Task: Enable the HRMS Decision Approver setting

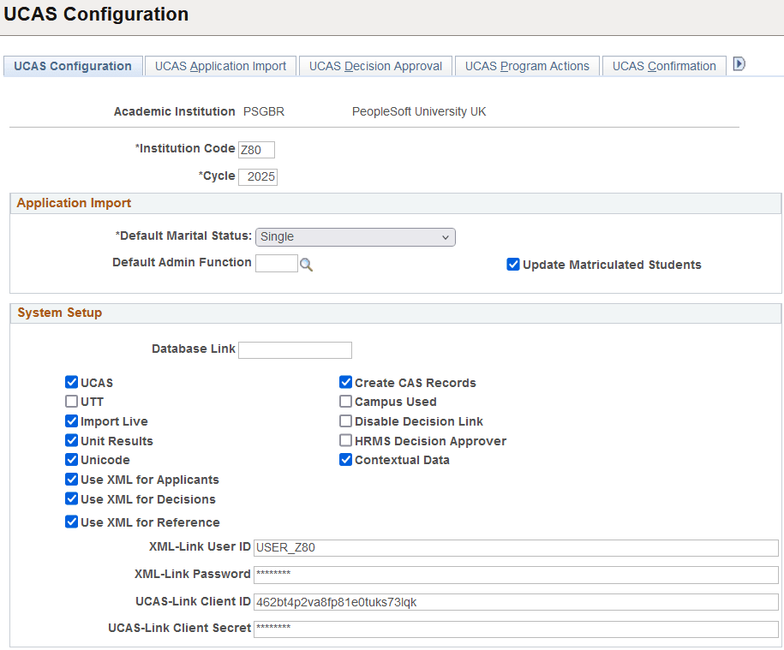Action: click(x=345, y=440)
